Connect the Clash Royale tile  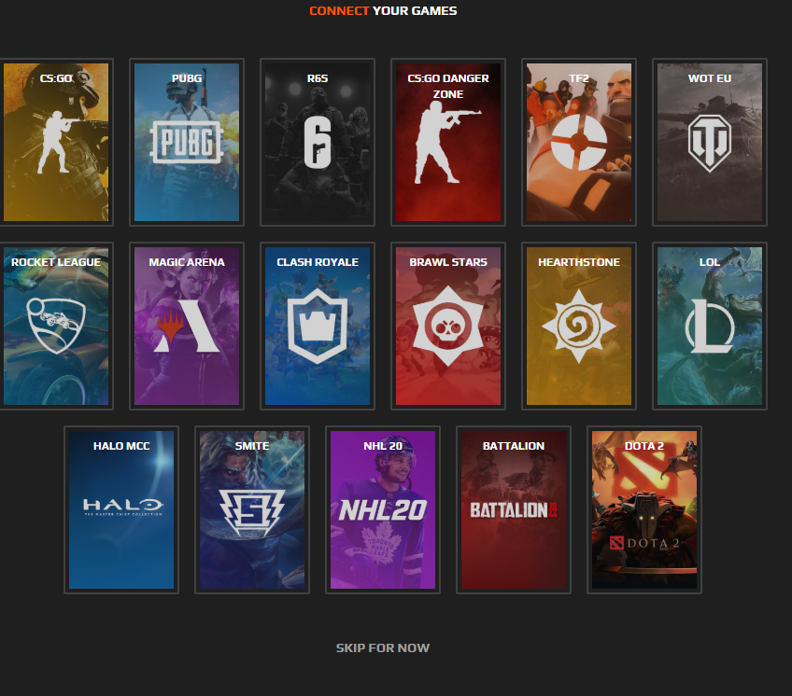tap(318, 326)
